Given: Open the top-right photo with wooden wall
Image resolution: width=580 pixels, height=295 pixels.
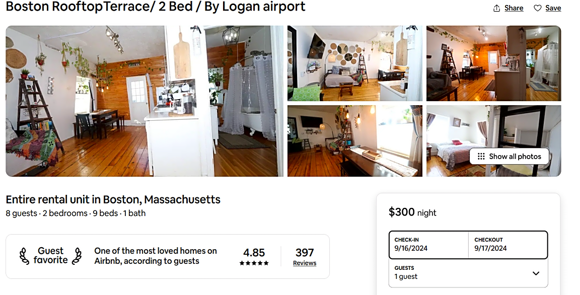Looking at the screenshot, I should 493,63.
